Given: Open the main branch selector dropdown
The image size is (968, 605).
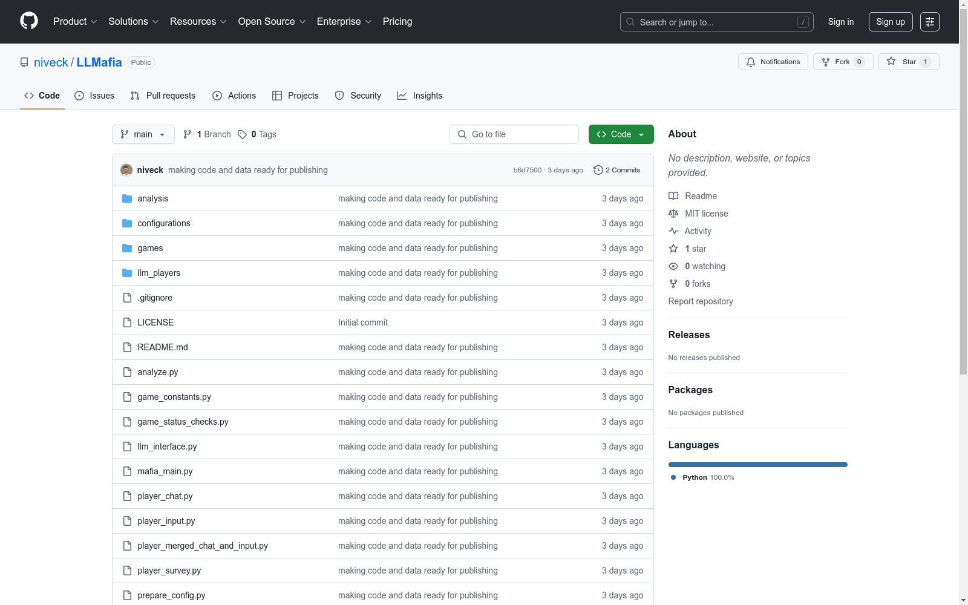Looking at the screenshot, I should tap(143, 134).
